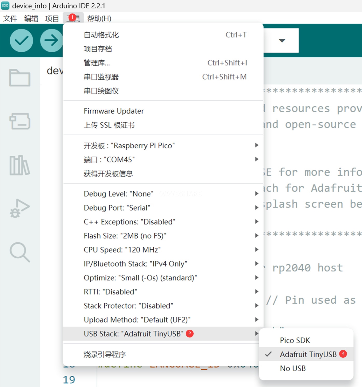Choose 自动格式化 from the menu
Screen dimensions: 362x387
[163, 35]
